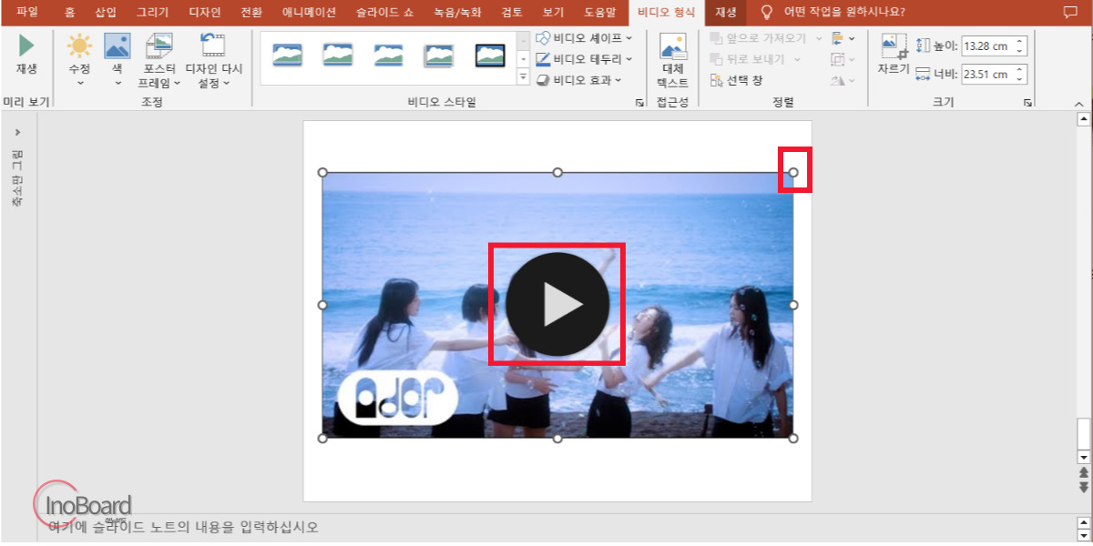Open the align objects dropdown

click(x=843, y=38)
